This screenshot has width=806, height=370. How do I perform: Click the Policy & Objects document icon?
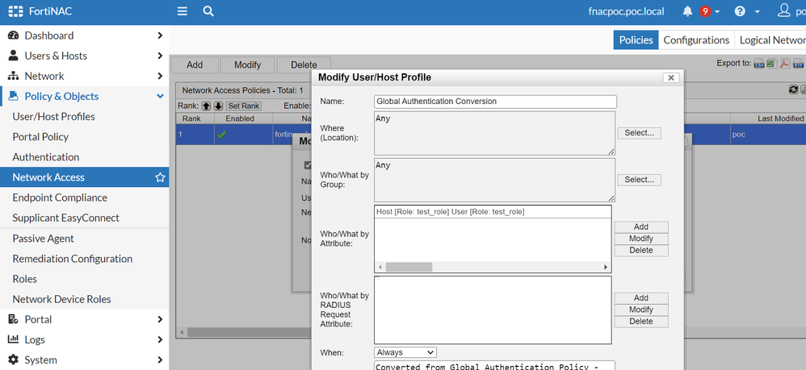[x=14, y=96]
